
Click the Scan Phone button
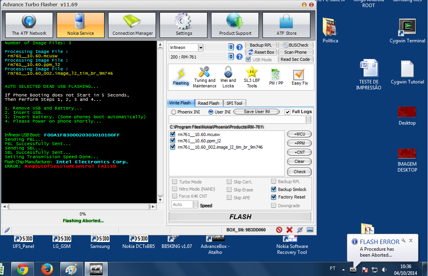click(x=295, y=52)
